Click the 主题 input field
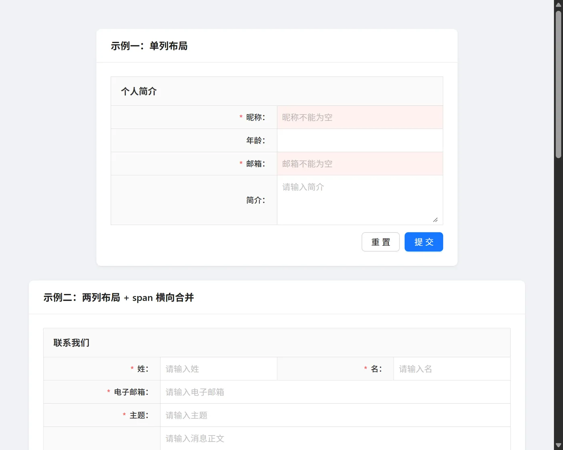 [335, 415]
